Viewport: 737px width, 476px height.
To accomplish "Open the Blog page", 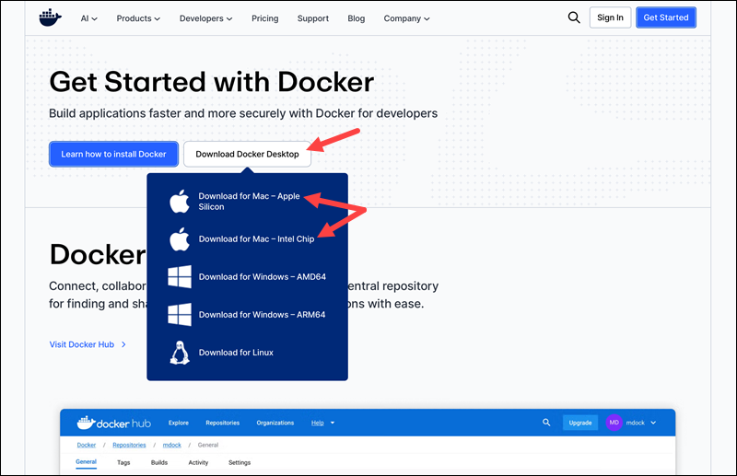I will 357,18.
